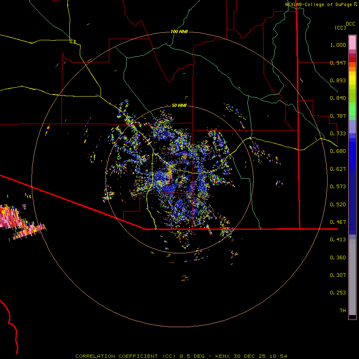The height and width of the screenshot is (359, 359).
Task: Pick the bright green swatch above 0.787
Action: (352, 109)
